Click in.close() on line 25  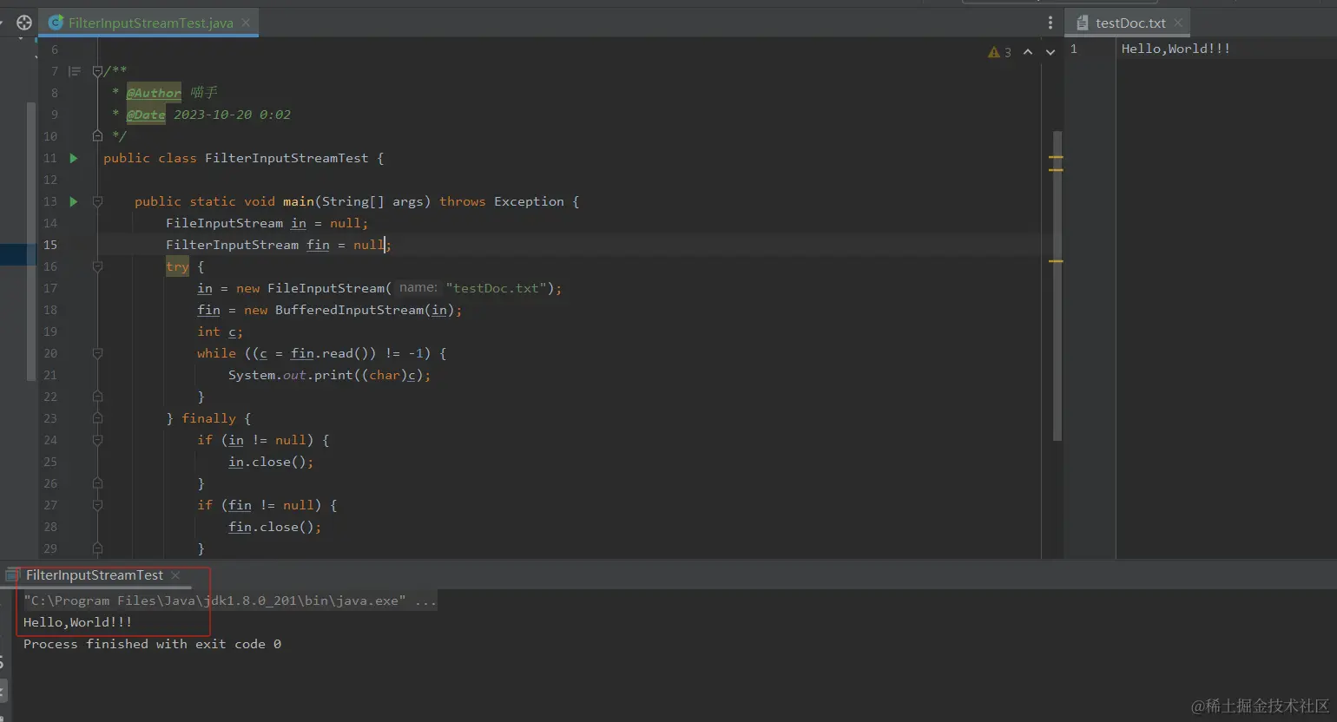click(271, 462)
